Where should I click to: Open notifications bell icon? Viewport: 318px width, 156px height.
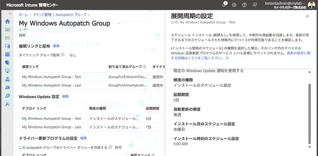coord(224,5)
